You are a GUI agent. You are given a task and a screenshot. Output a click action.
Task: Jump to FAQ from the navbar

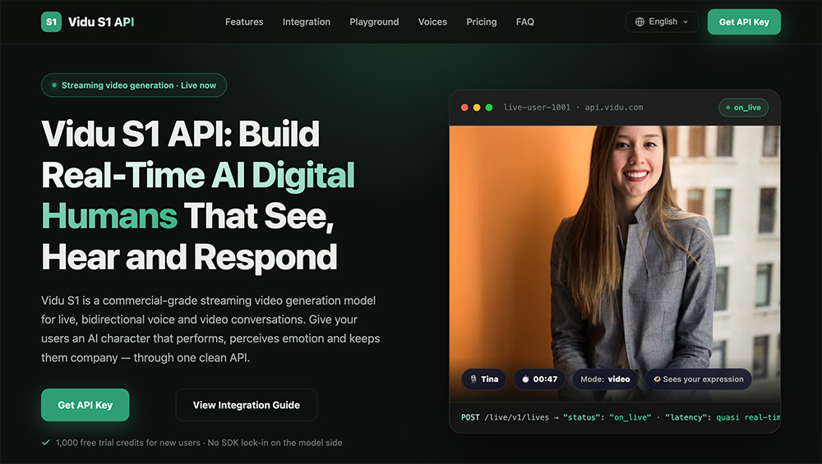[x=524, y=22]
